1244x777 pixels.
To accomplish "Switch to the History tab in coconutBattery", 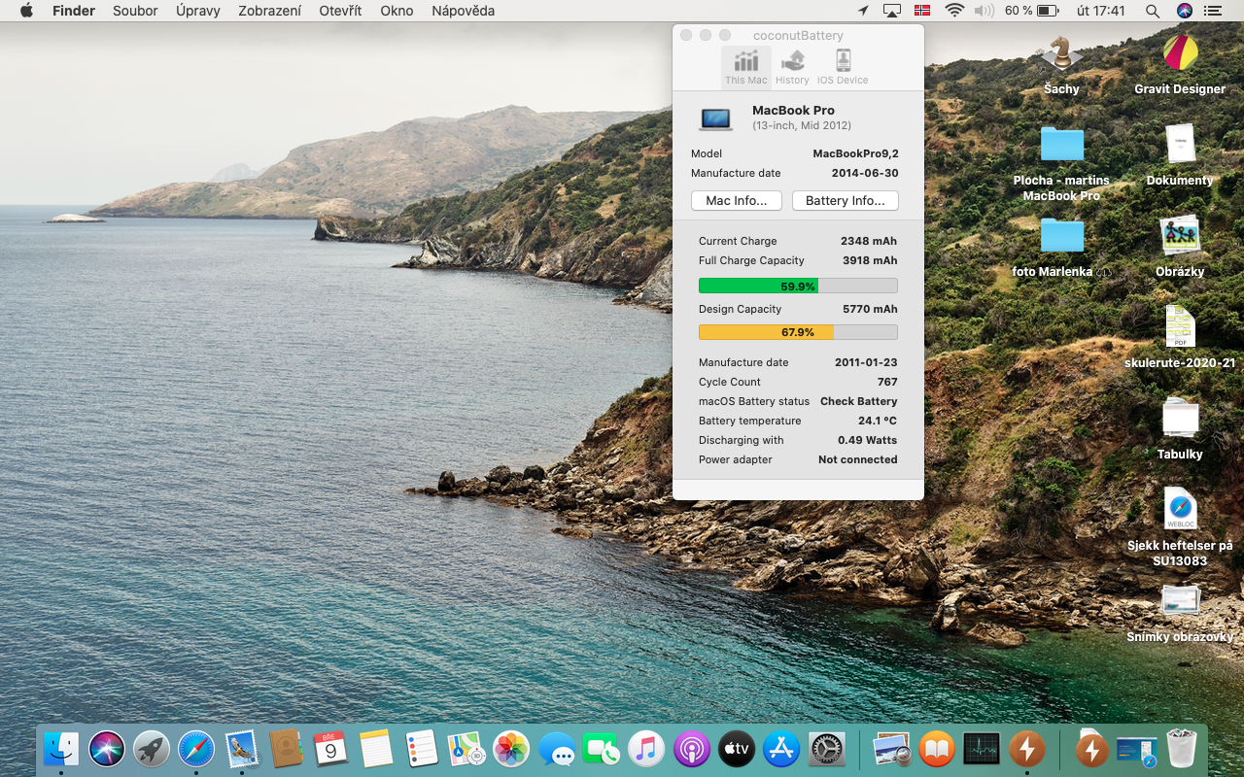I will tap(792, 67).
